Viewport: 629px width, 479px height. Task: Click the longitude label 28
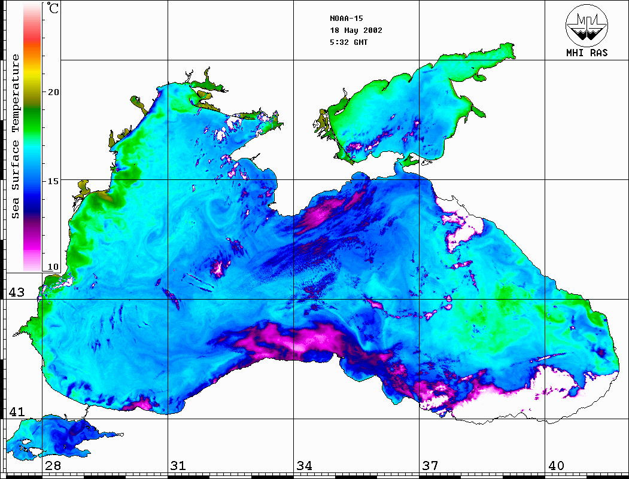pyautogui.click(x=53, y=466)
